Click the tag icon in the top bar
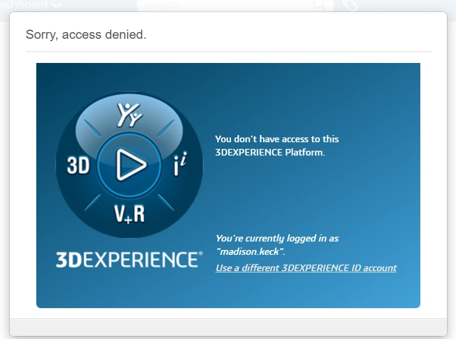 (350, 5)
